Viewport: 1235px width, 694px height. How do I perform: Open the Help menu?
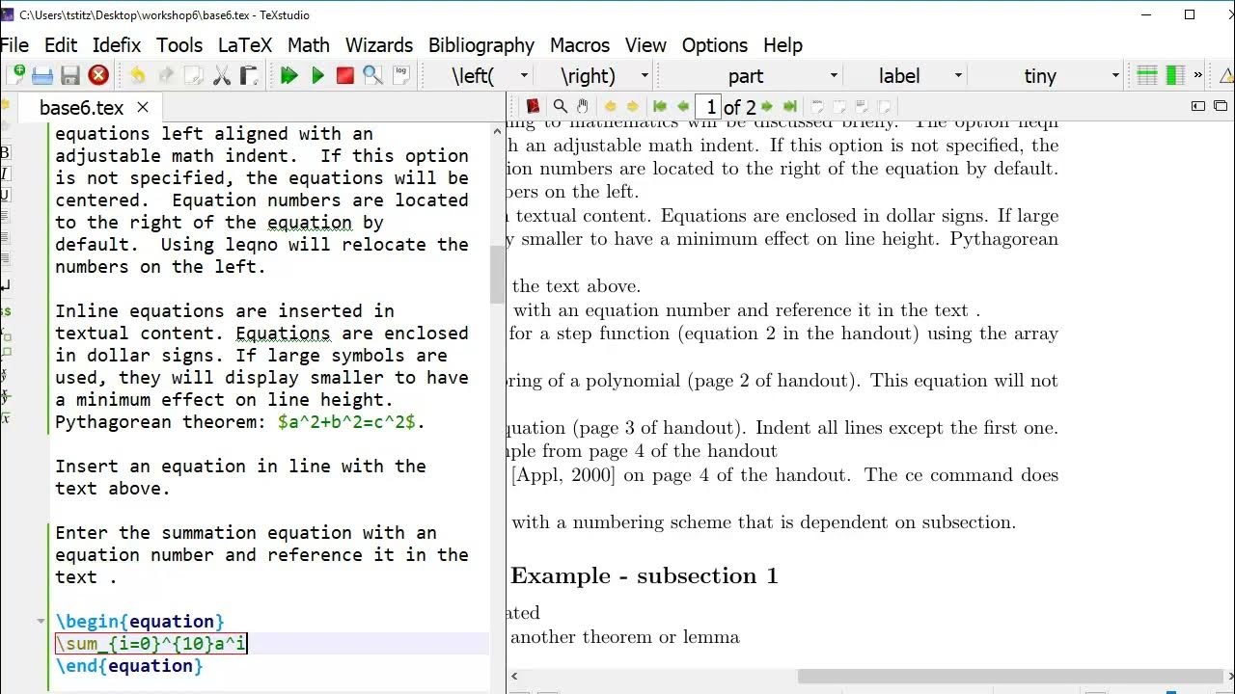tap(782, 45)
